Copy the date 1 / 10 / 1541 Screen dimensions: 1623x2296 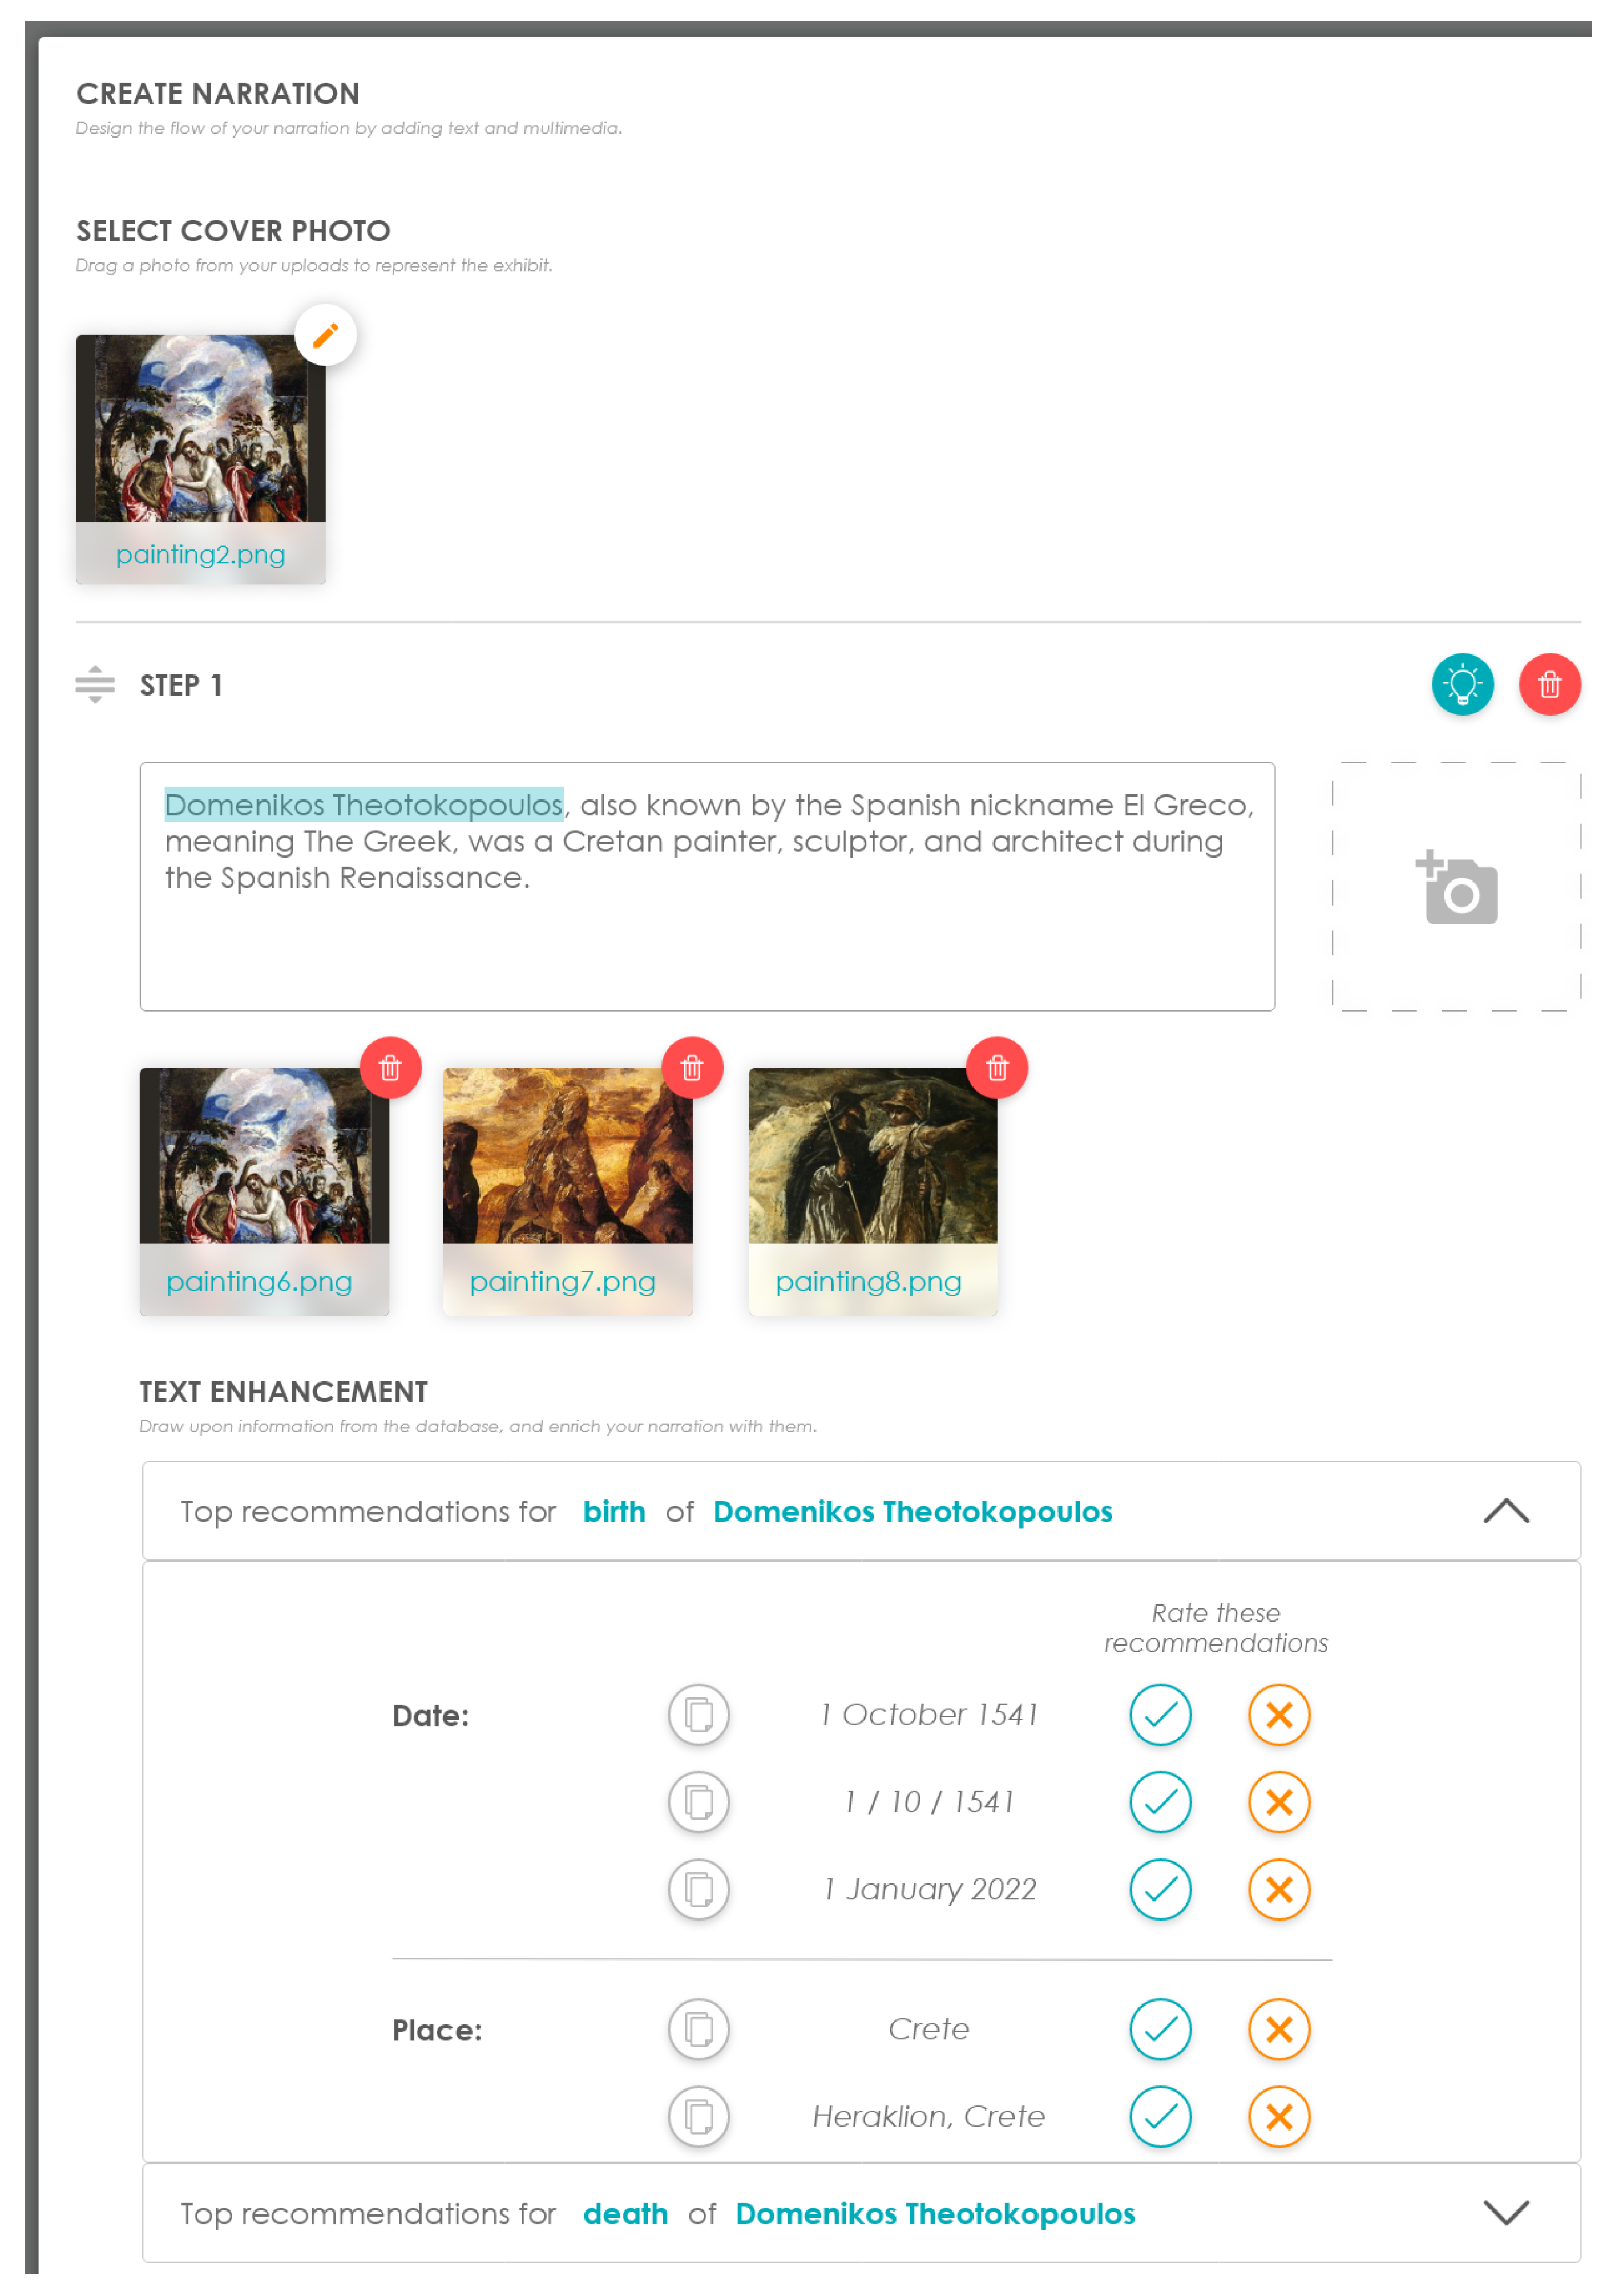[x=698, y=1802]
